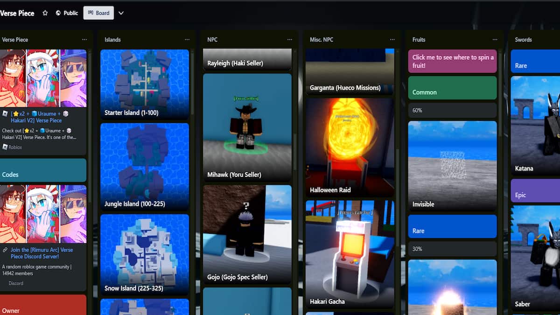Open the Halloween Raid card
Viewport: 560px width, 315px height.
tap(350, 147)
